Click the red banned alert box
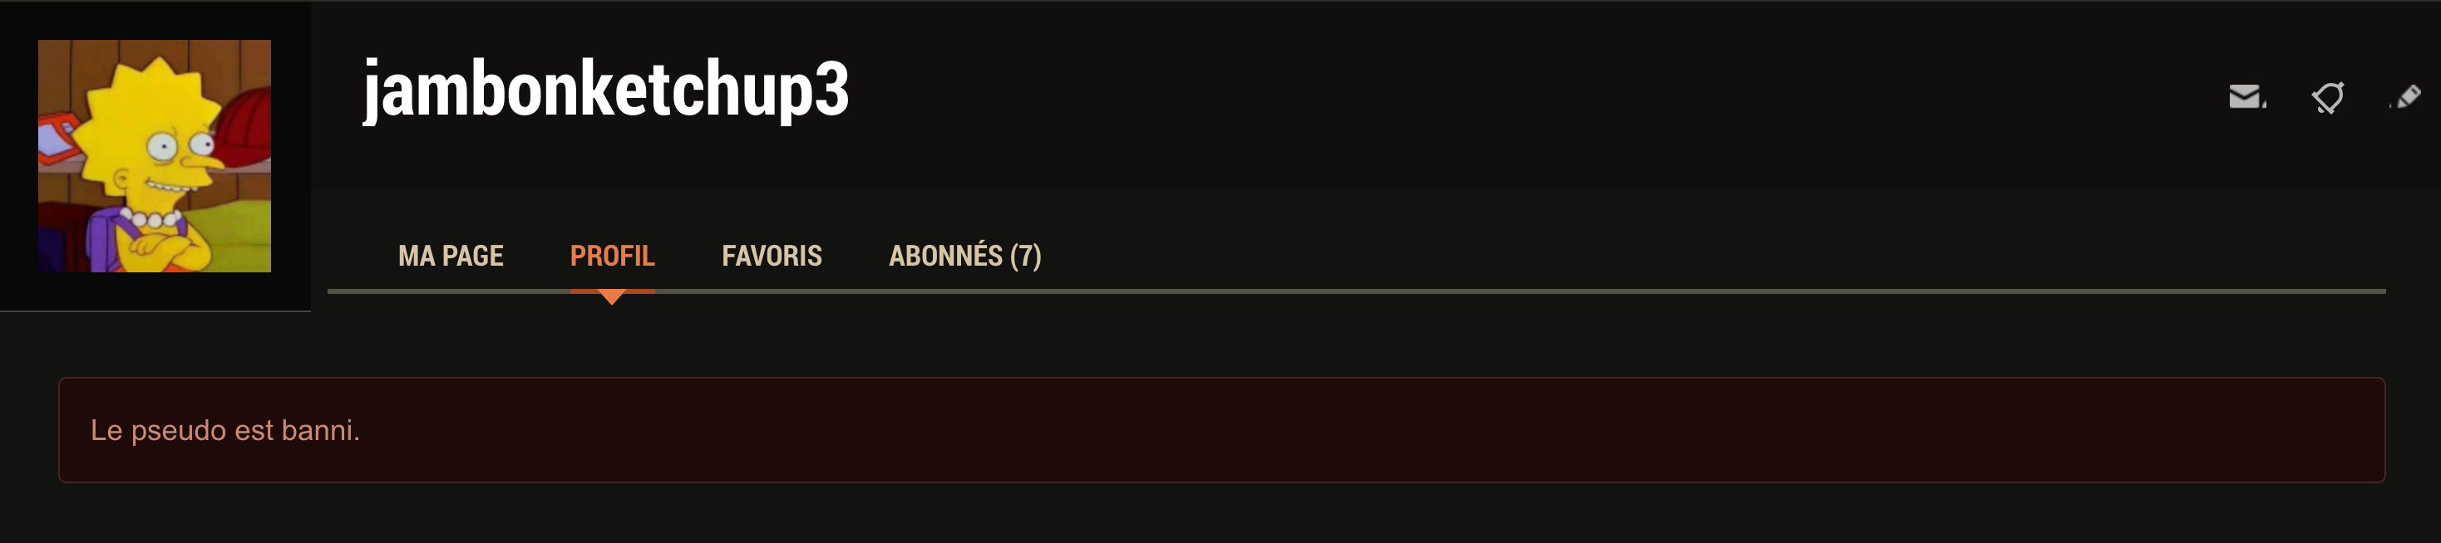 click(x=1220, y=430)
